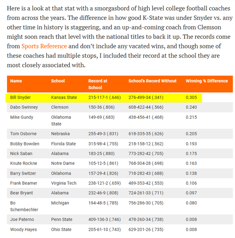Click the Dabo Swinney name cell
235x238 pixels.
(24, 107)
